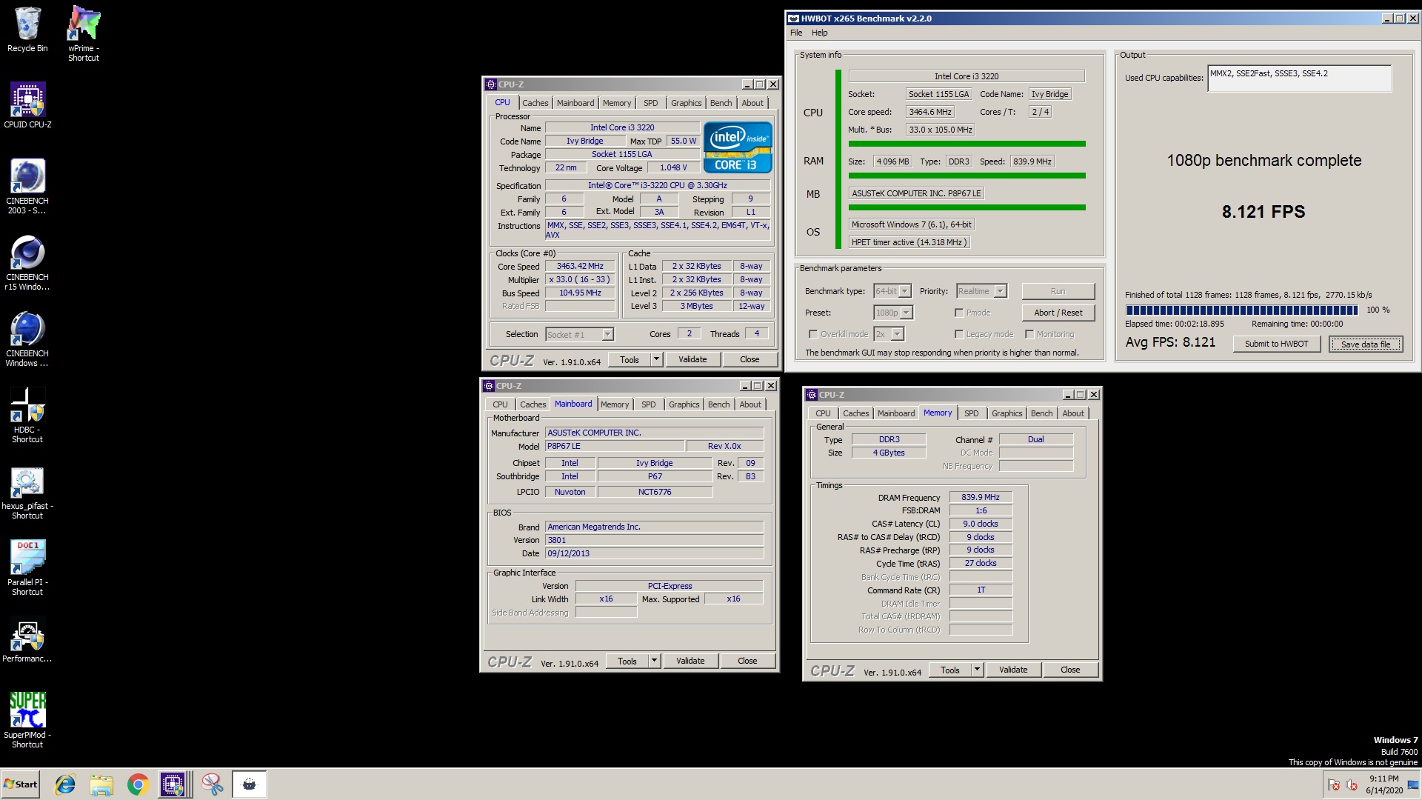This screenshot has height=800, width=1422.
Task: Click the muted volume tray icon
Action: coord(1352,784)
